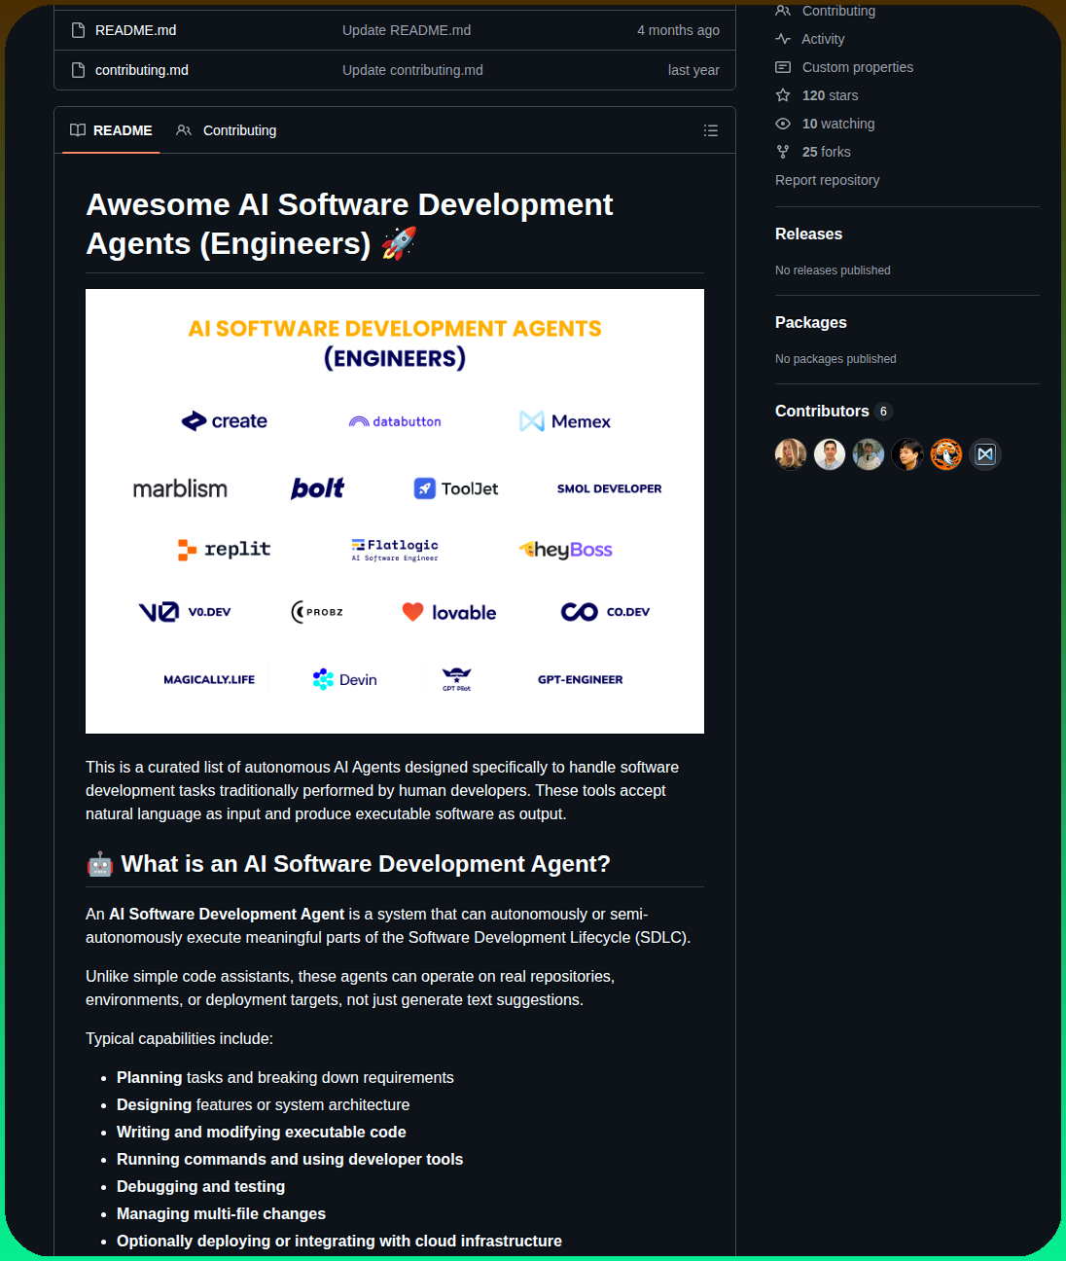Click the Contributors count badge 6
Screen dimensions: 1066x1261
883,412
